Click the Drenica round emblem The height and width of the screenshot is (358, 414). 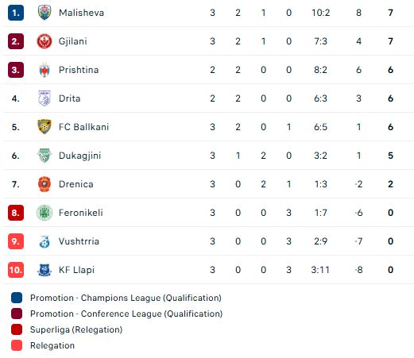[44, 184]
